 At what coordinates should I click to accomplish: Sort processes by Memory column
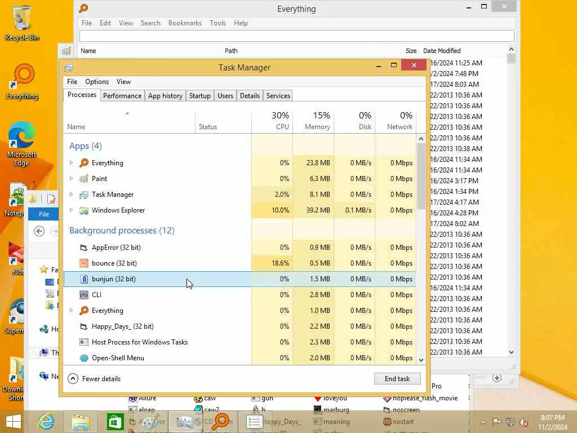[x=313, y=121]
